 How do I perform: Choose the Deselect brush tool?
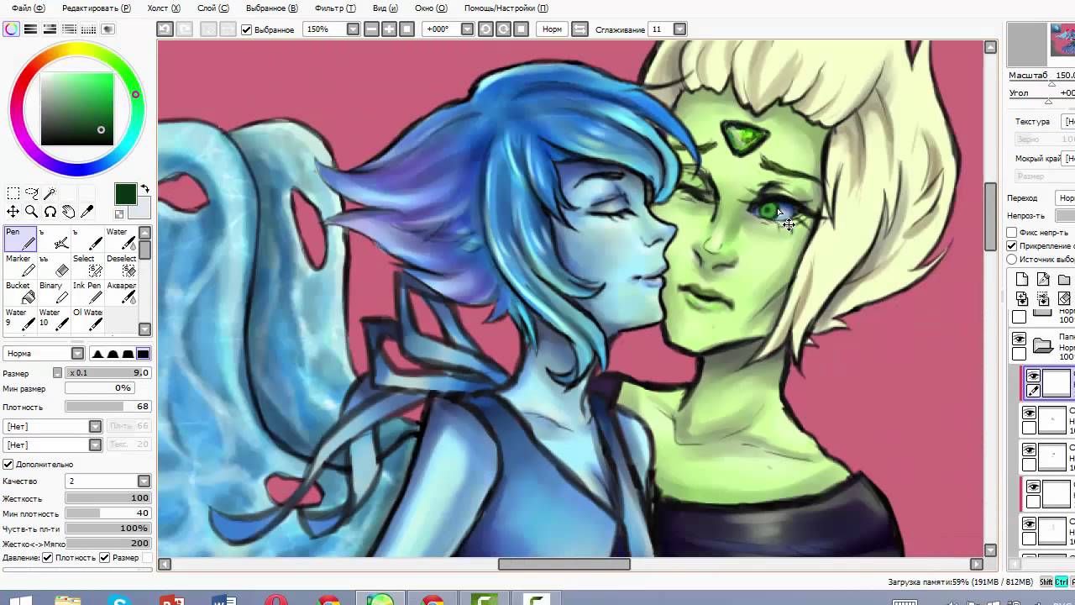pos(121,267)
